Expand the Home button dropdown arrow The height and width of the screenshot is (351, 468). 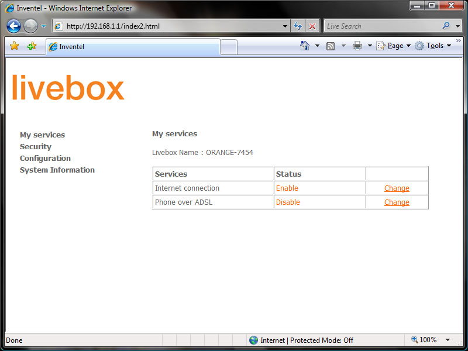coord(317,46)
